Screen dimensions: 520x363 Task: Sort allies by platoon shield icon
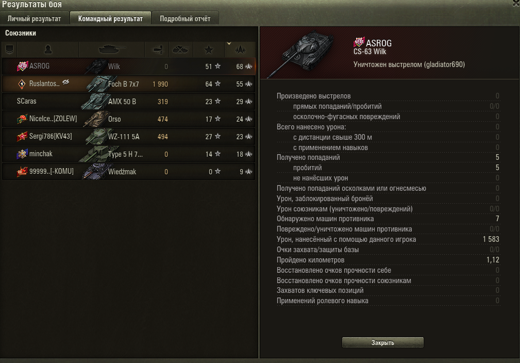pyautogui.click(x=9, y=50)
